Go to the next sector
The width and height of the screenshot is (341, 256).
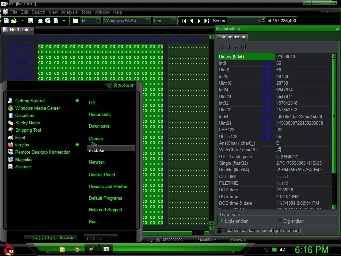pos(199,21)
